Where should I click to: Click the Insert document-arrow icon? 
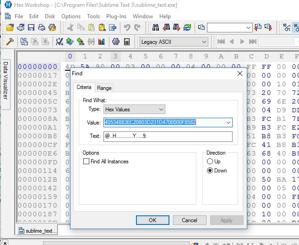pyautogui.click(x=113, y=27)
